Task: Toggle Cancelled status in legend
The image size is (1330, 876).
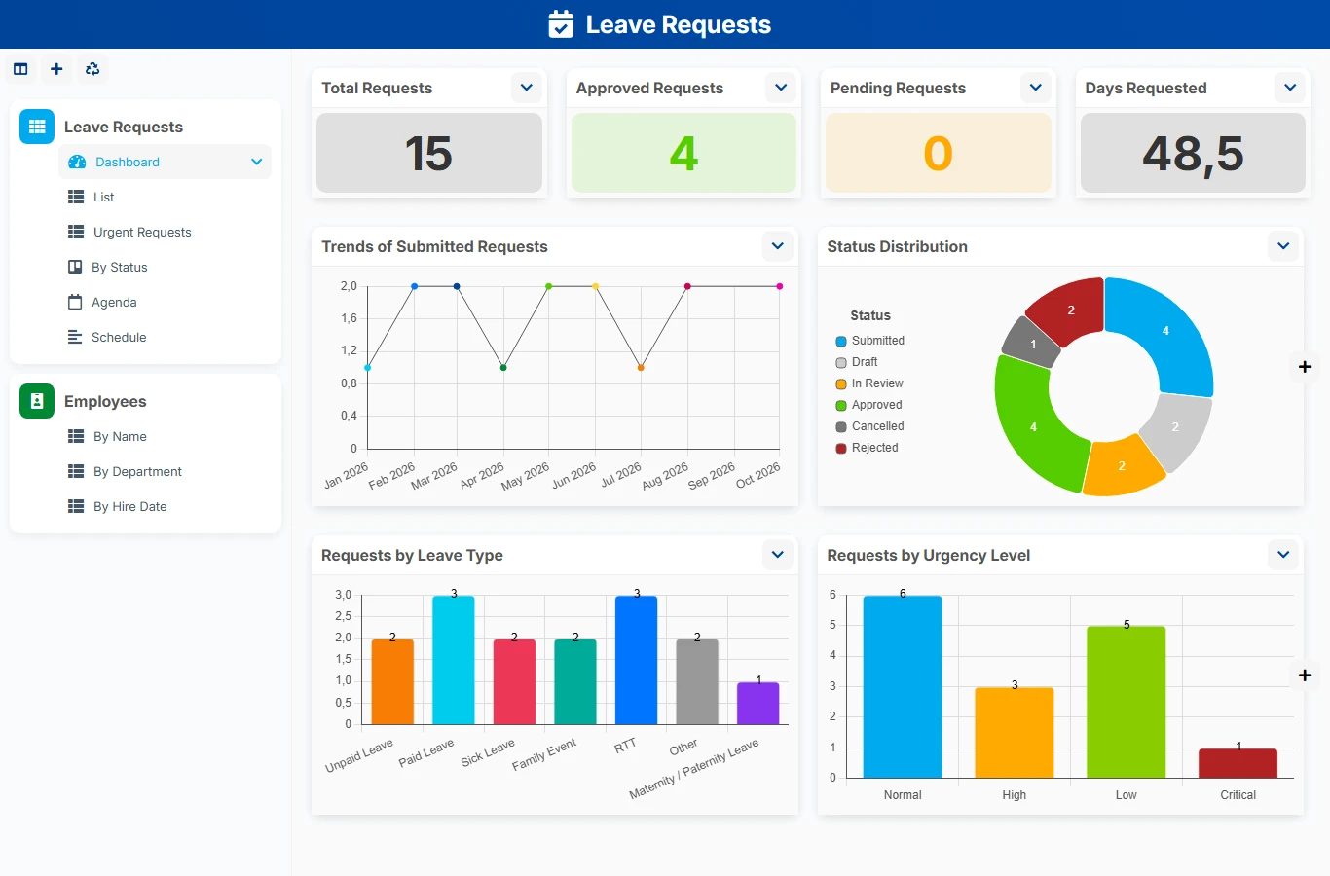Action: tap(869, 426)
